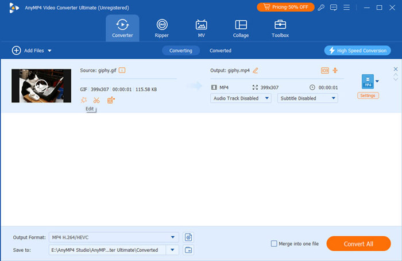The height and width of the screenshot is (261, 402).
Task: Open the Converter tab
Action: (122, 28)
